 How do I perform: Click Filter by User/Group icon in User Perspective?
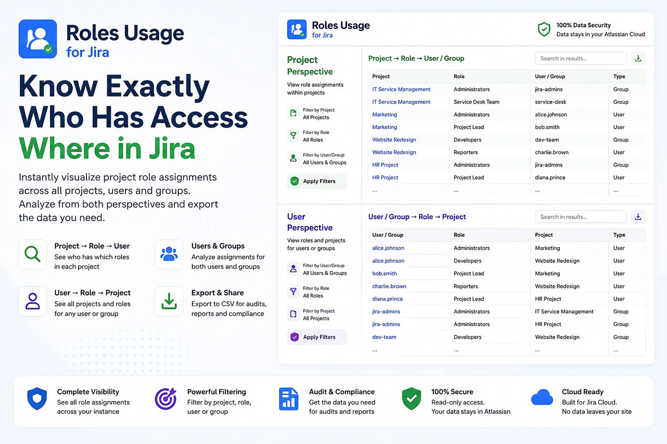click(x=293, y=269)
